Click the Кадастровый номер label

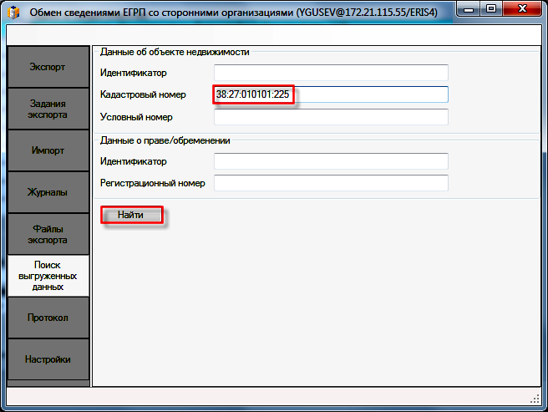(143, 94)
